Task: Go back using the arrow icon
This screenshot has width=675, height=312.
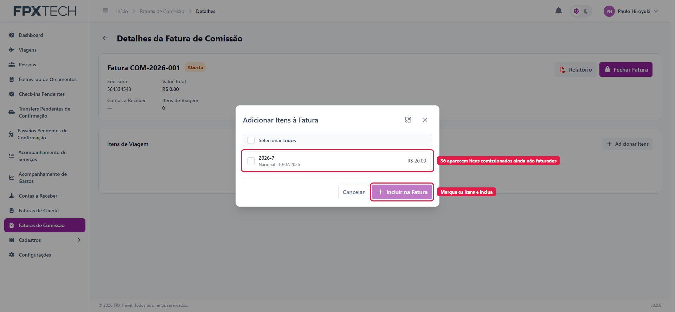Action: click(105, 38)
